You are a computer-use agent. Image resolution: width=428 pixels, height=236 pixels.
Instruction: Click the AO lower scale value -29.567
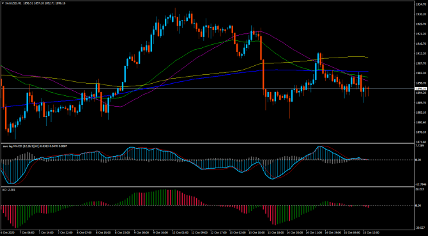pos(419,227)
